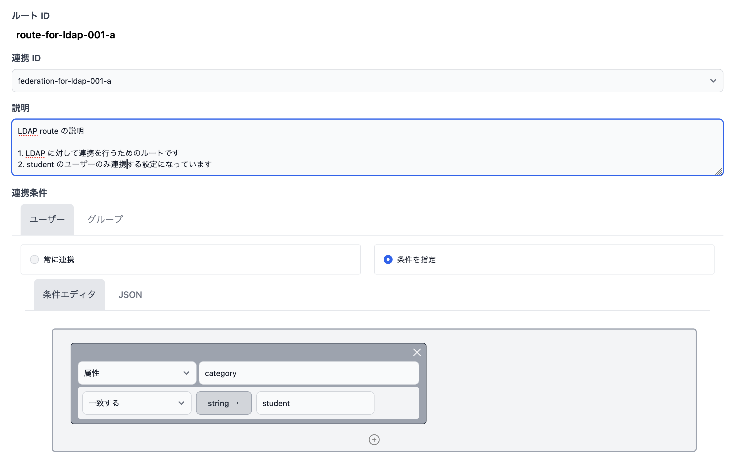This screenshot has width=734, height=460.
Task: Click into the 説明 description textarea
Action: pyautogui.click(x=367, y=148)
